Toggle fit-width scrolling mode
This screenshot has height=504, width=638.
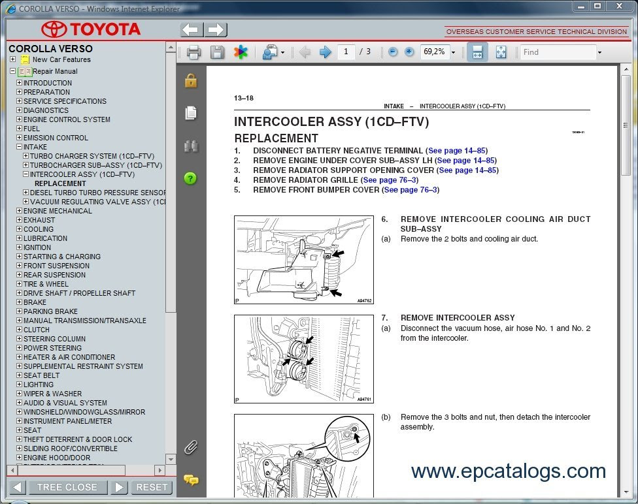click(477, 52)
